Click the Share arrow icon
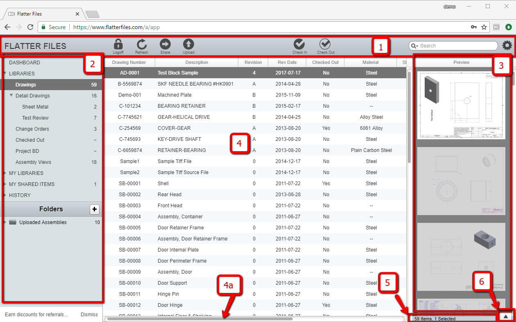The width and height of the screenshot is (516, 322). (x=165, y=44)
